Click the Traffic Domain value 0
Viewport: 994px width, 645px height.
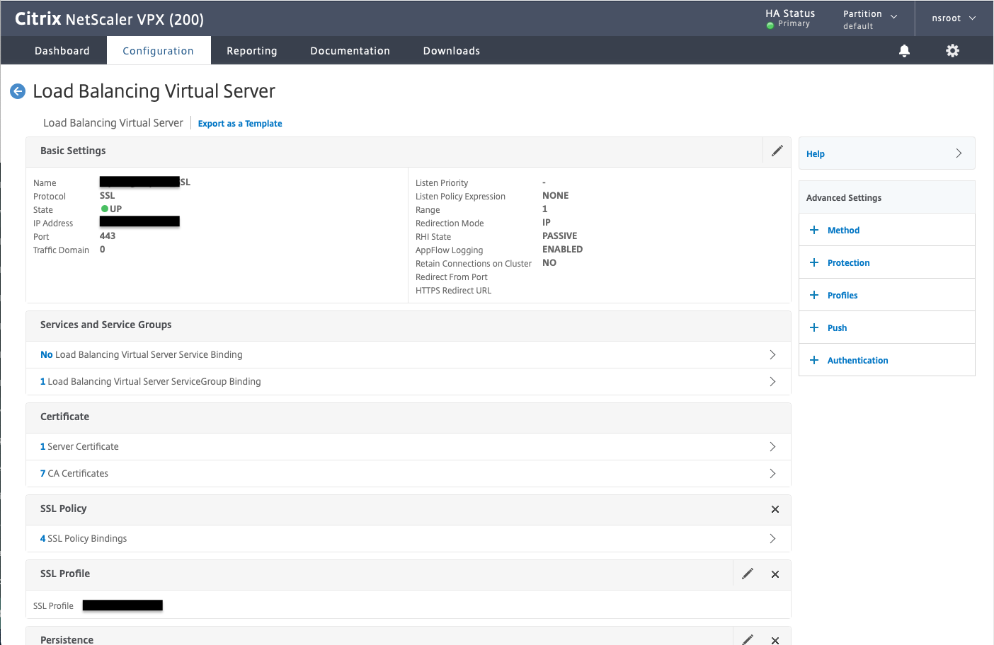[x=103, y=250]
